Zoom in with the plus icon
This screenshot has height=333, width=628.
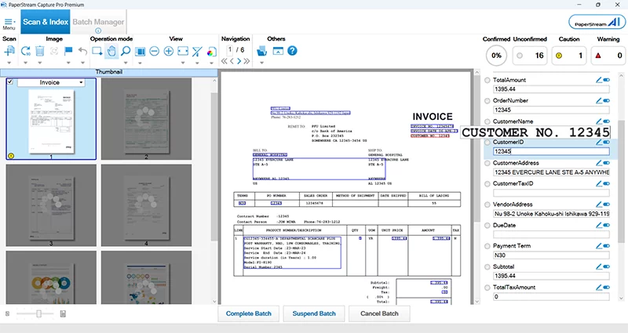click(x=169, y=51)
